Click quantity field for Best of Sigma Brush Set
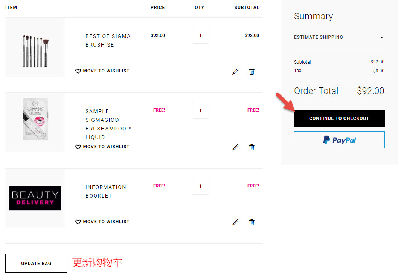The width and height of the screenshot is (401, 276). click(x=200, y=35)
